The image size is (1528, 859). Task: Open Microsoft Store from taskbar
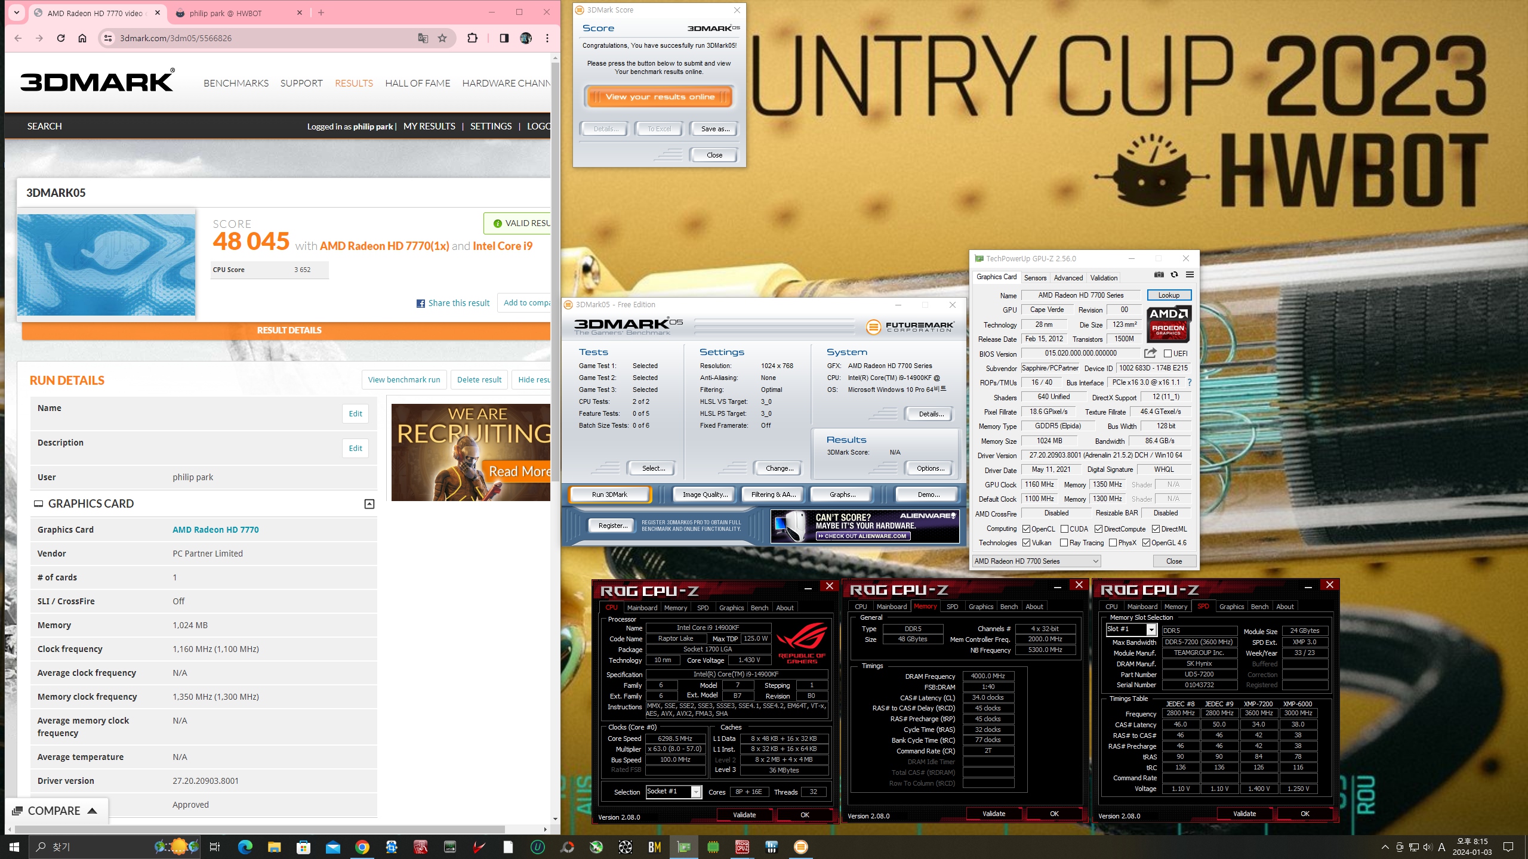click(303, 846)
